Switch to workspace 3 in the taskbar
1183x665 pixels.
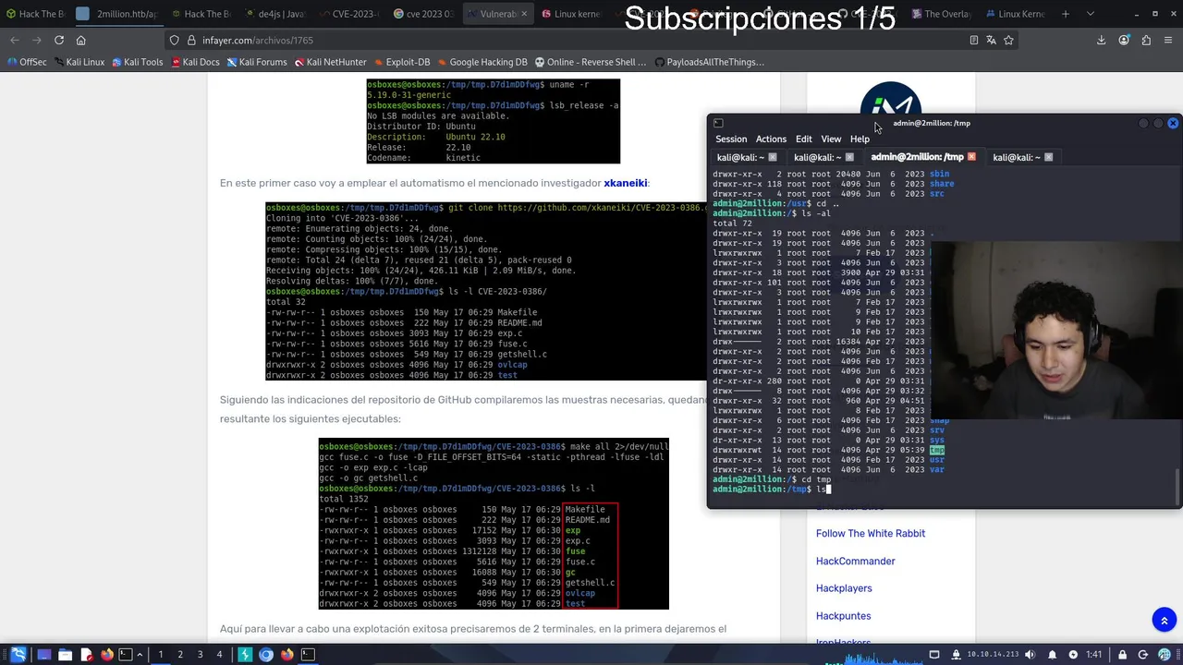click(200, 655)
